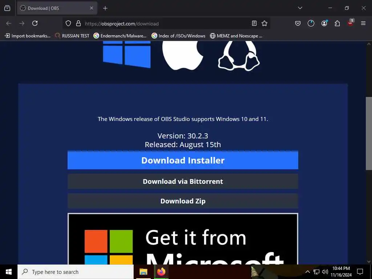The height and width of the screenshot is (279, 372).
Task: Close the Download | OBS tab
Action: [92, 8]
